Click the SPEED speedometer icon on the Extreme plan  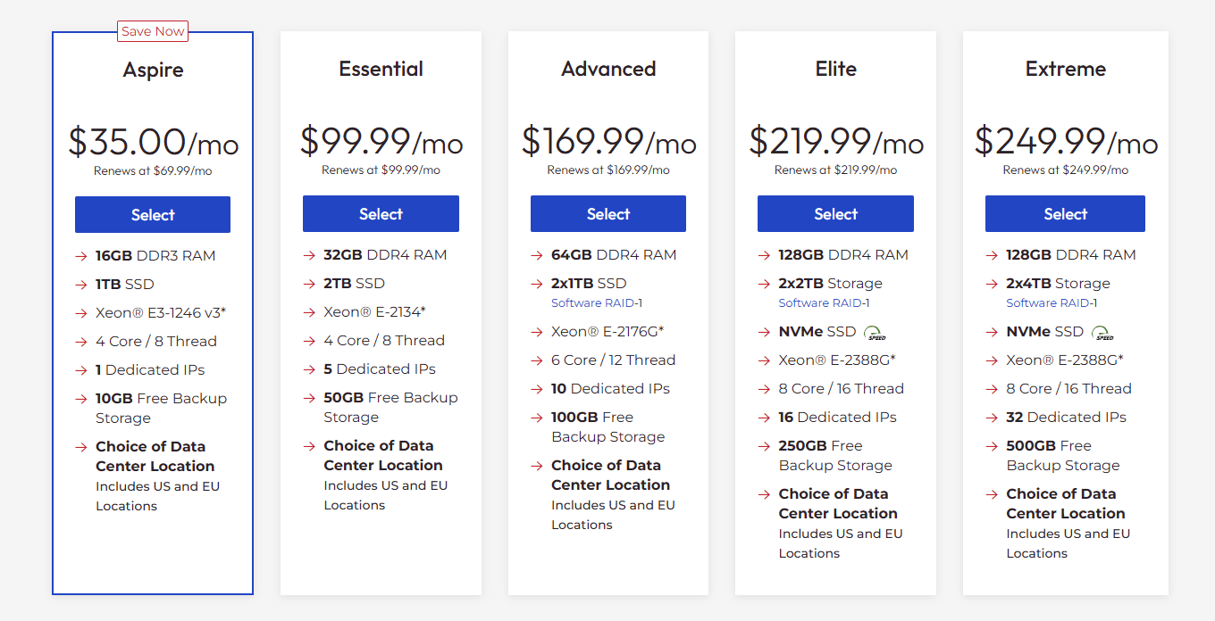pyautogui.click(x=1104, y=331)
